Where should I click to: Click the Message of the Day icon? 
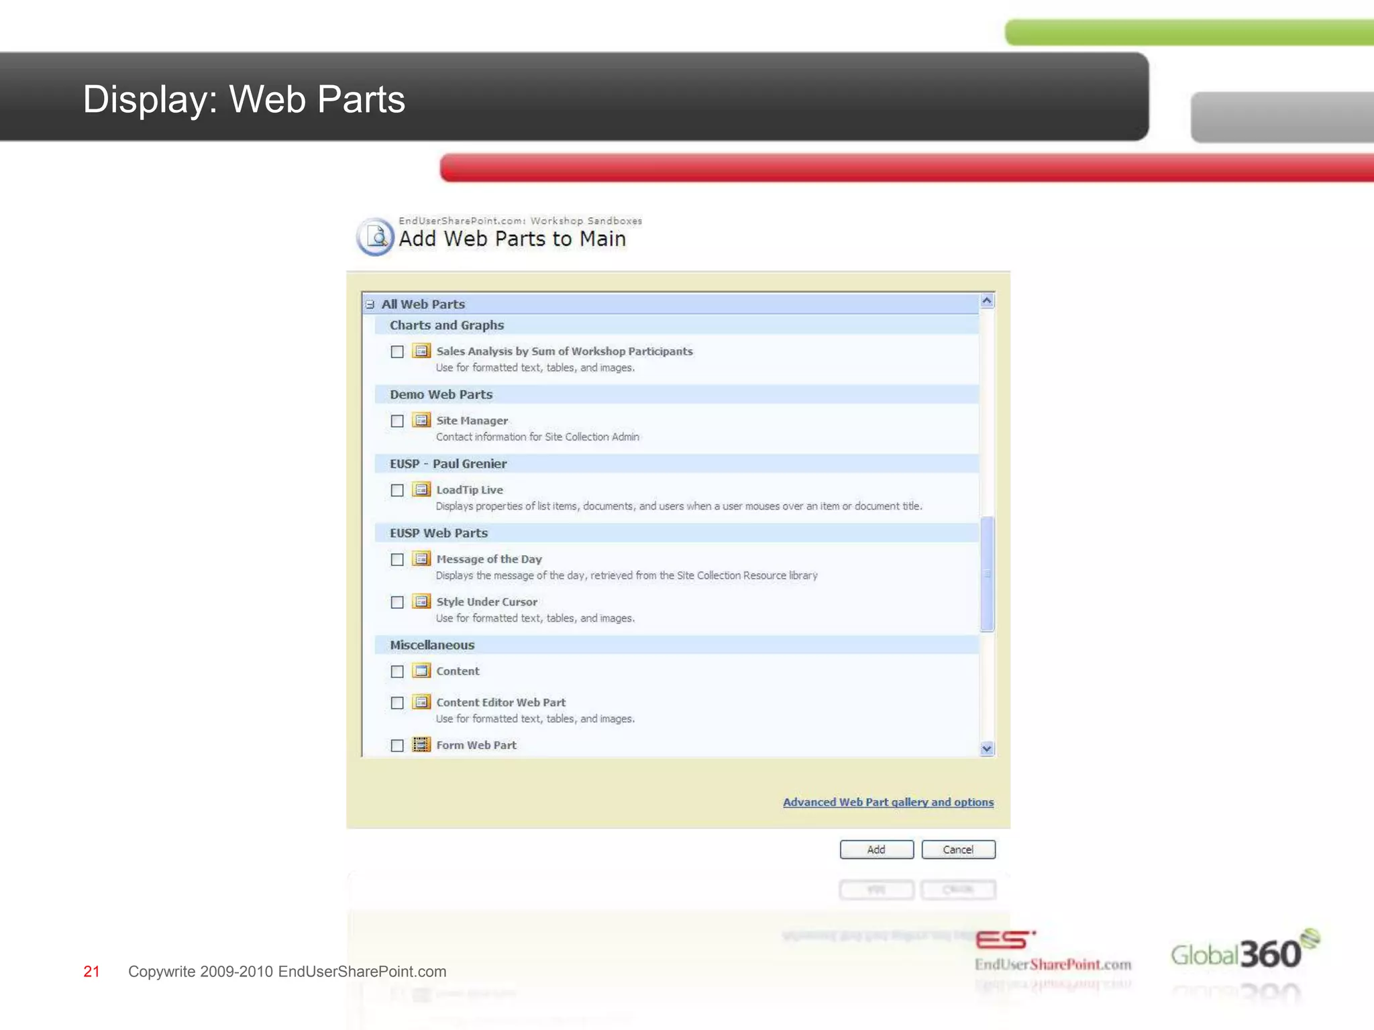pyautogui.click(x=421, y=559)
